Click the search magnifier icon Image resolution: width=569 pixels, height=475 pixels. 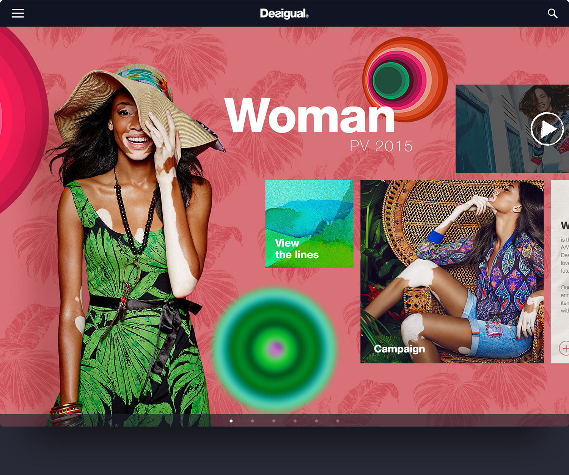point(552,14)
